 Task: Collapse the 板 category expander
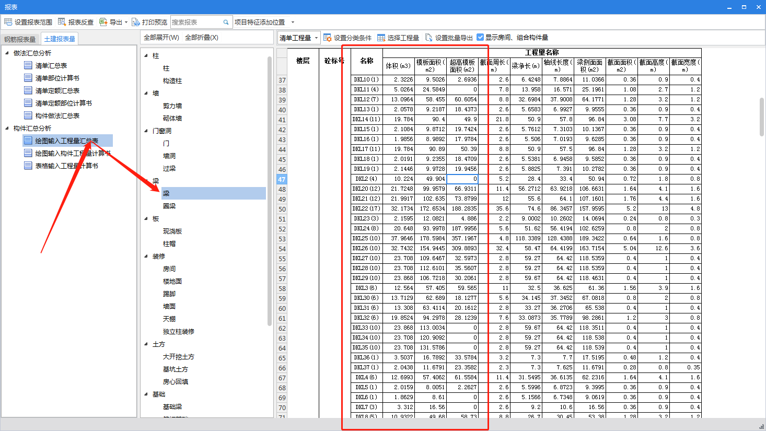point(146,218)
